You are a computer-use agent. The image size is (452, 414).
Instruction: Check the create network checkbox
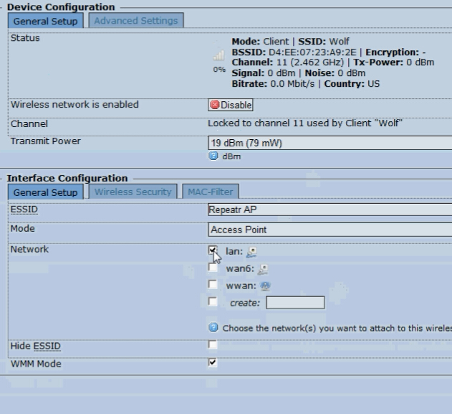click(x=213, y=301)
